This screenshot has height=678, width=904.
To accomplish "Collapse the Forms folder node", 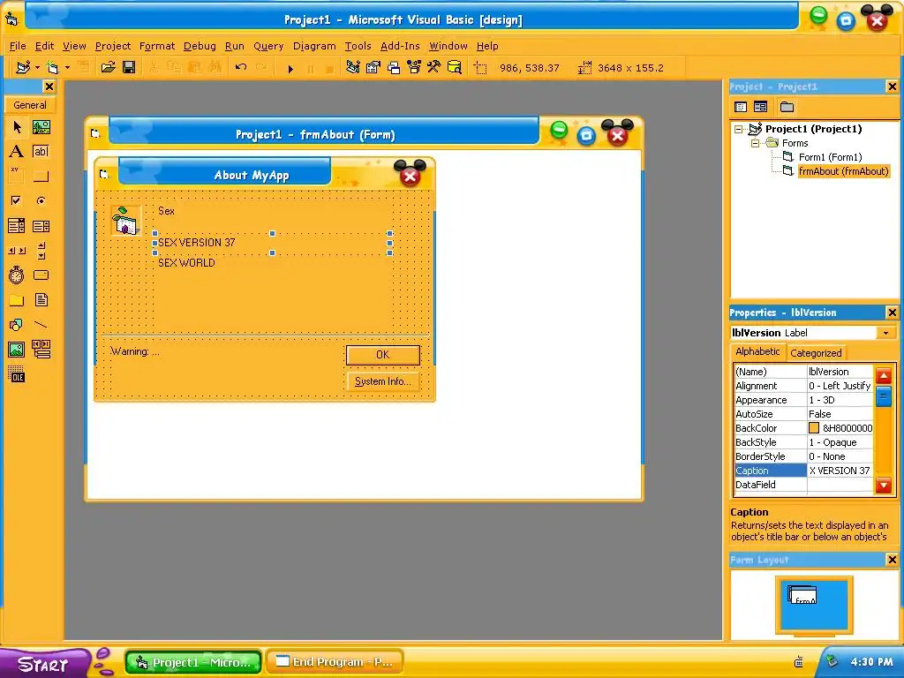I will pos(755,143).
